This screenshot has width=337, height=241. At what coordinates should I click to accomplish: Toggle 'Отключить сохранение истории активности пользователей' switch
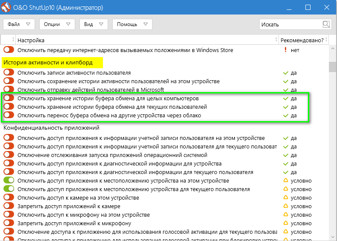[9, 81]
